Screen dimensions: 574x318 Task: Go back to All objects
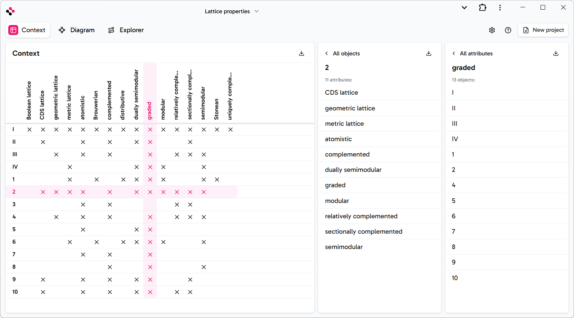tap(342, 53)
